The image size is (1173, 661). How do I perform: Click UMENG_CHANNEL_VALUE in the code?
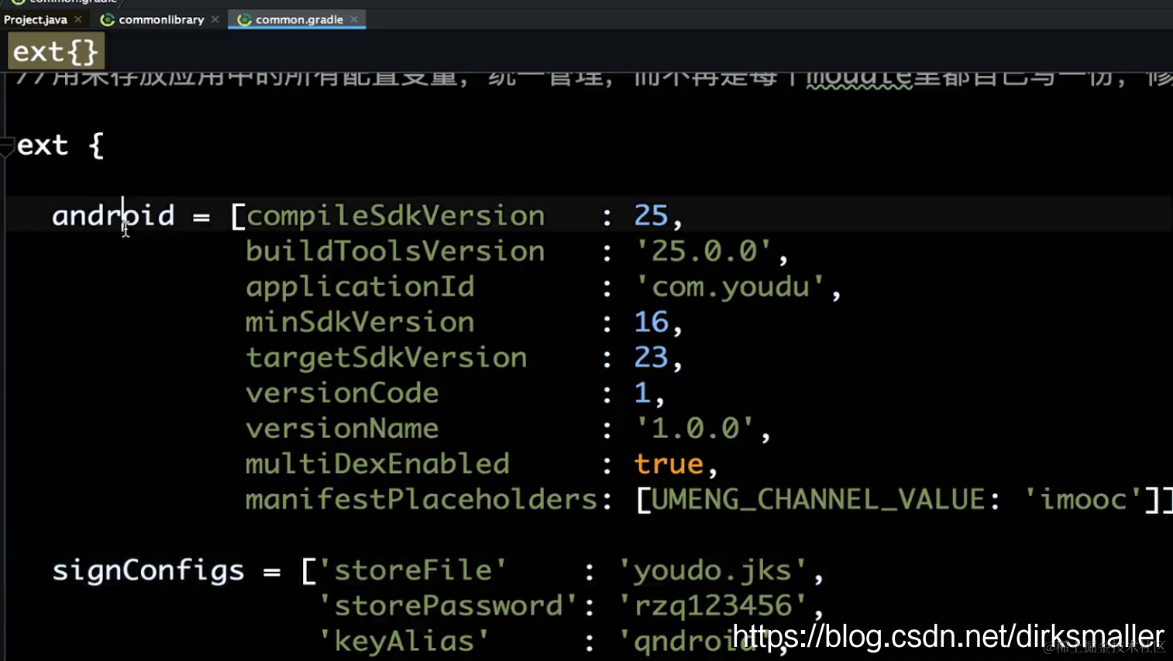click(817, 500)
